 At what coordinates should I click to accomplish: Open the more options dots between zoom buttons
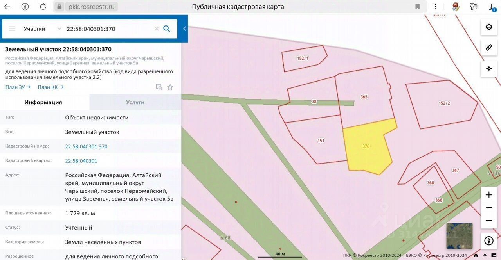coord(489,208)
